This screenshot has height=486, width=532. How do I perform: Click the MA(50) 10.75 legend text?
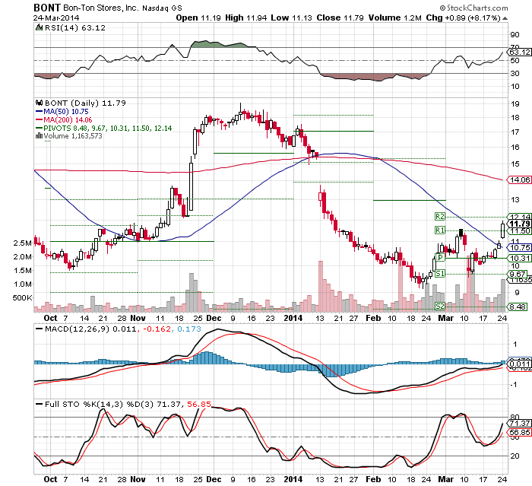[x=66, y=111]
